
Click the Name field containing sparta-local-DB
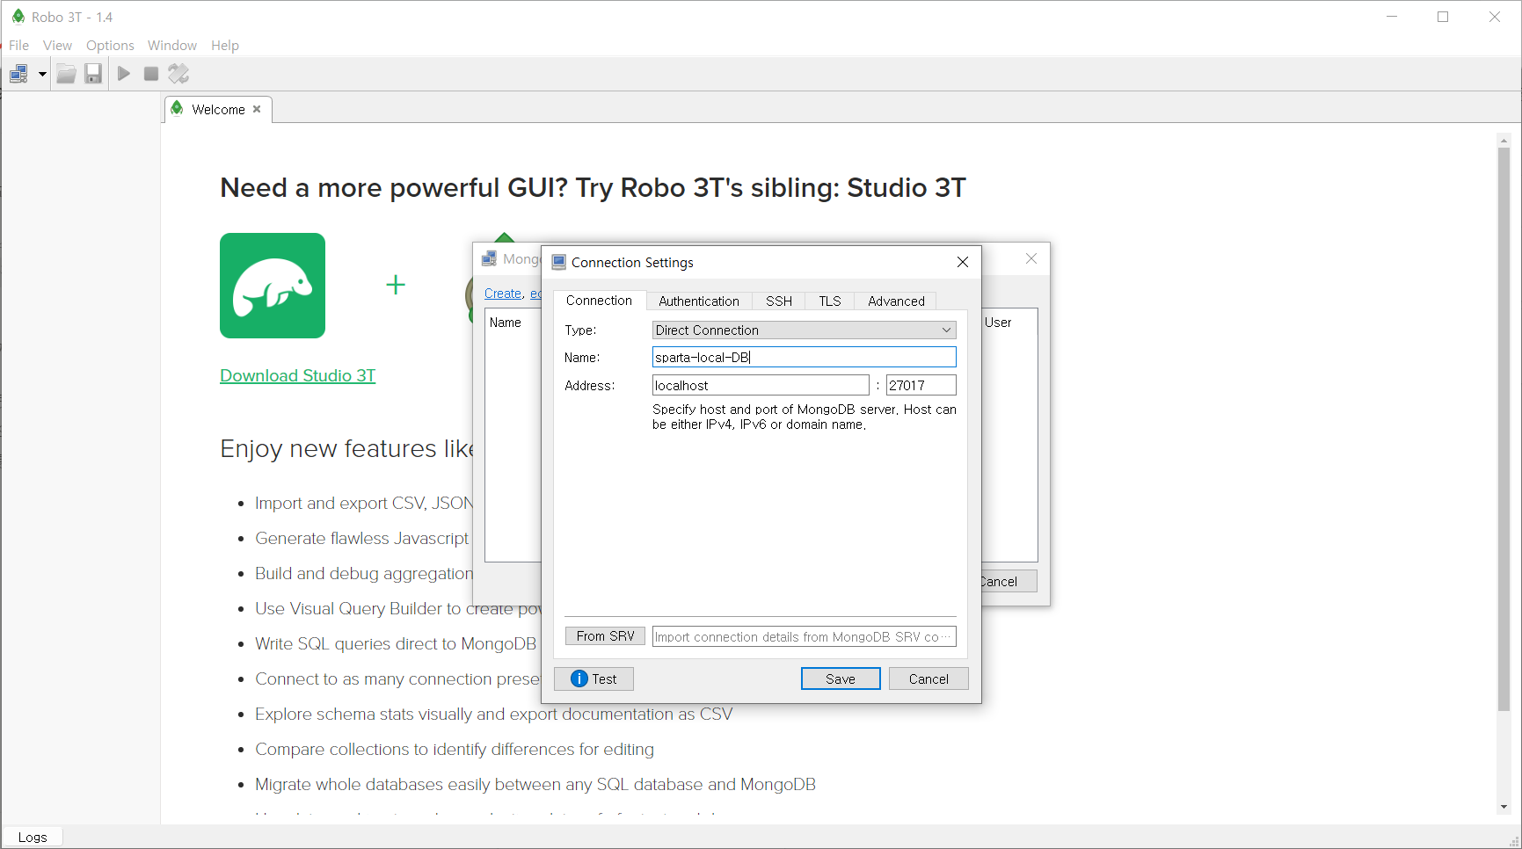click(x=804, y=357)
